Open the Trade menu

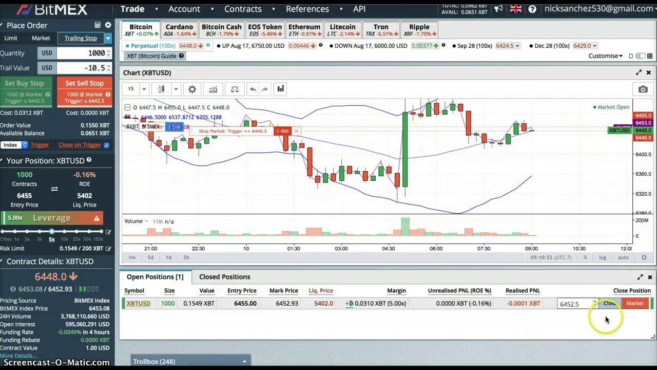point(132,9)
